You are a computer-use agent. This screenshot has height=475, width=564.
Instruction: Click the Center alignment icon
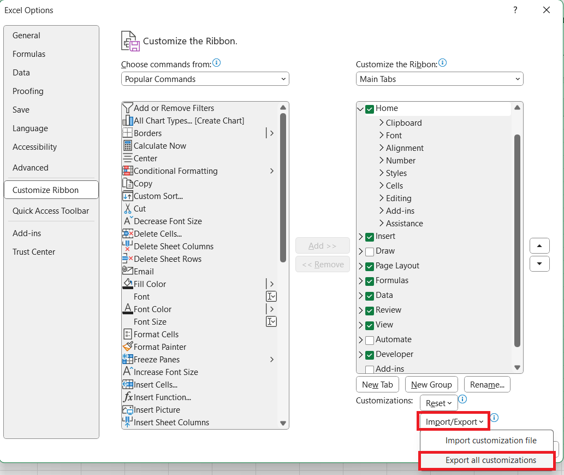[x=128, y=158]
